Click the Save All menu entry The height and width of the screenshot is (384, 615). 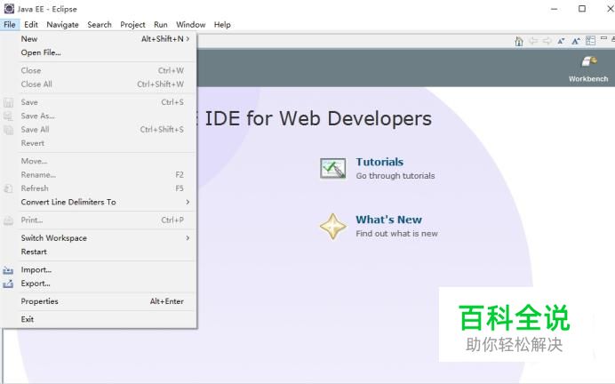pyautogui.click(x=98, y=130)
